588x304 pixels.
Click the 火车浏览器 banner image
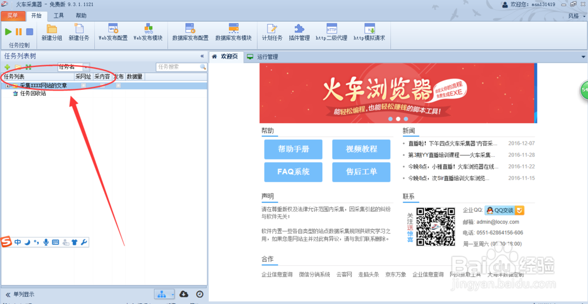tap(398, 93)
